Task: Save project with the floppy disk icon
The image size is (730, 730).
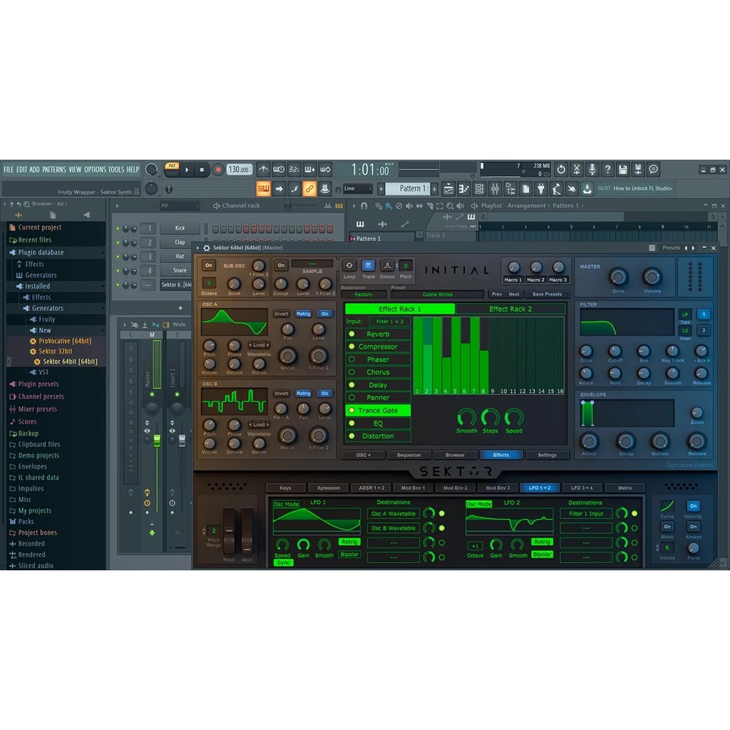Action: click(622, 170)
